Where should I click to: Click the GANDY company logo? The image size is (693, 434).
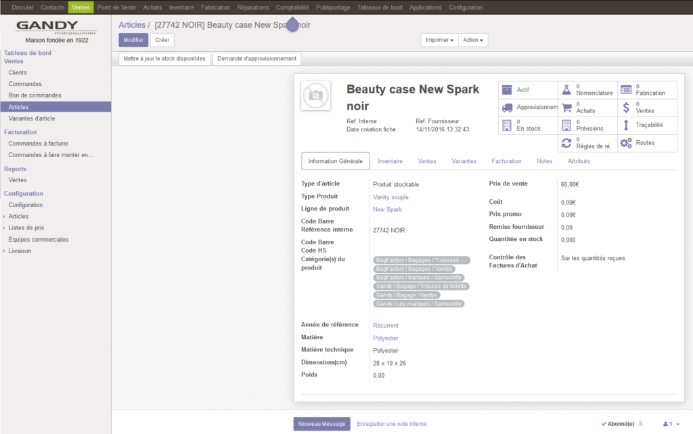point(56,27)
